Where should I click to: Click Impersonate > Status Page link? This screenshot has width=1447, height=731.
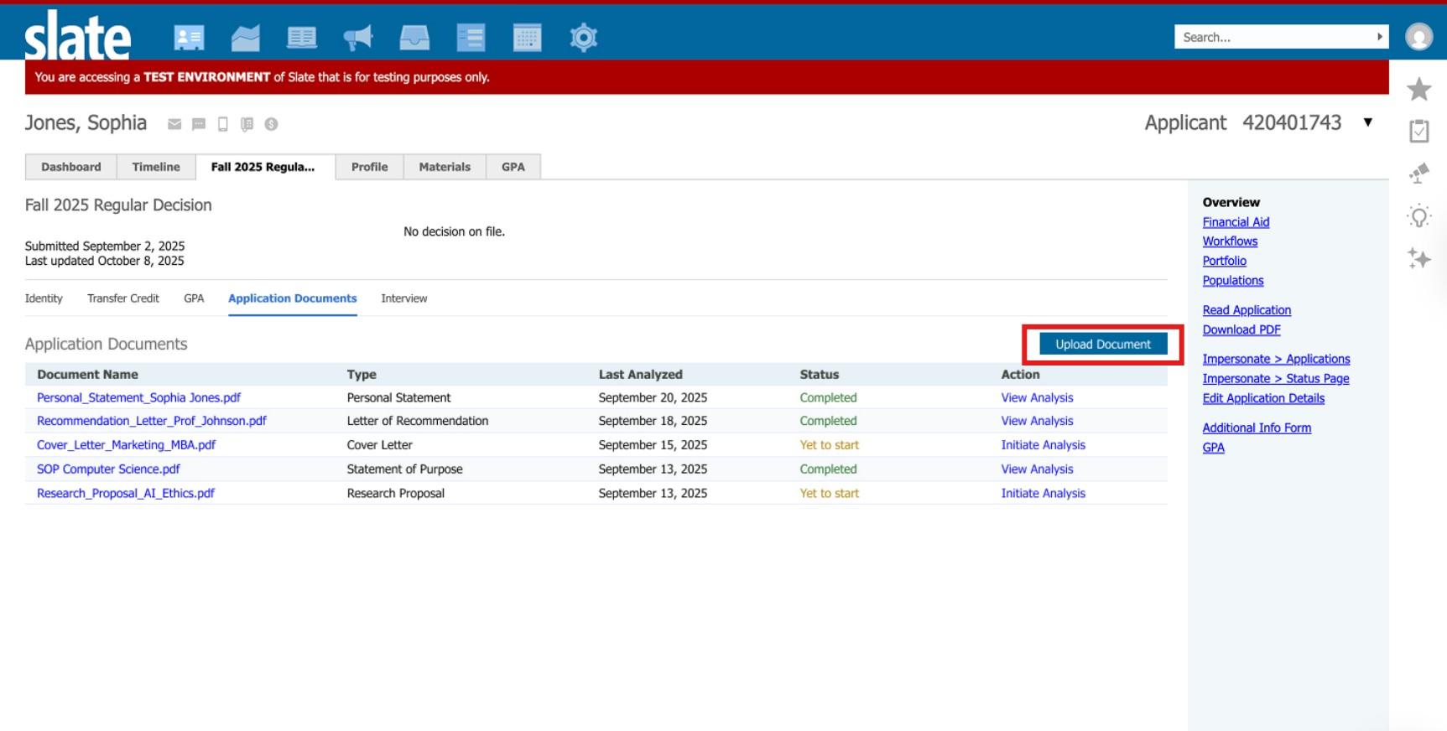pyautogui.click(x=1276, y=379)
